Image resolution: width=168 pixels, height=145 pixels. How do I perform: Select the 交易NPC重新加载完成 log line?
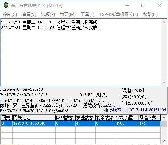click(x=52, y=22)
